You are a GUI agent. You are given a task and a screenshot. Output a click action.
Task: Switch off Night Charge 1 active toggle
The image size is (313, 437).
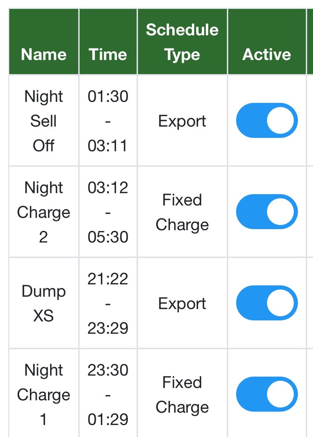pos(267,394)
